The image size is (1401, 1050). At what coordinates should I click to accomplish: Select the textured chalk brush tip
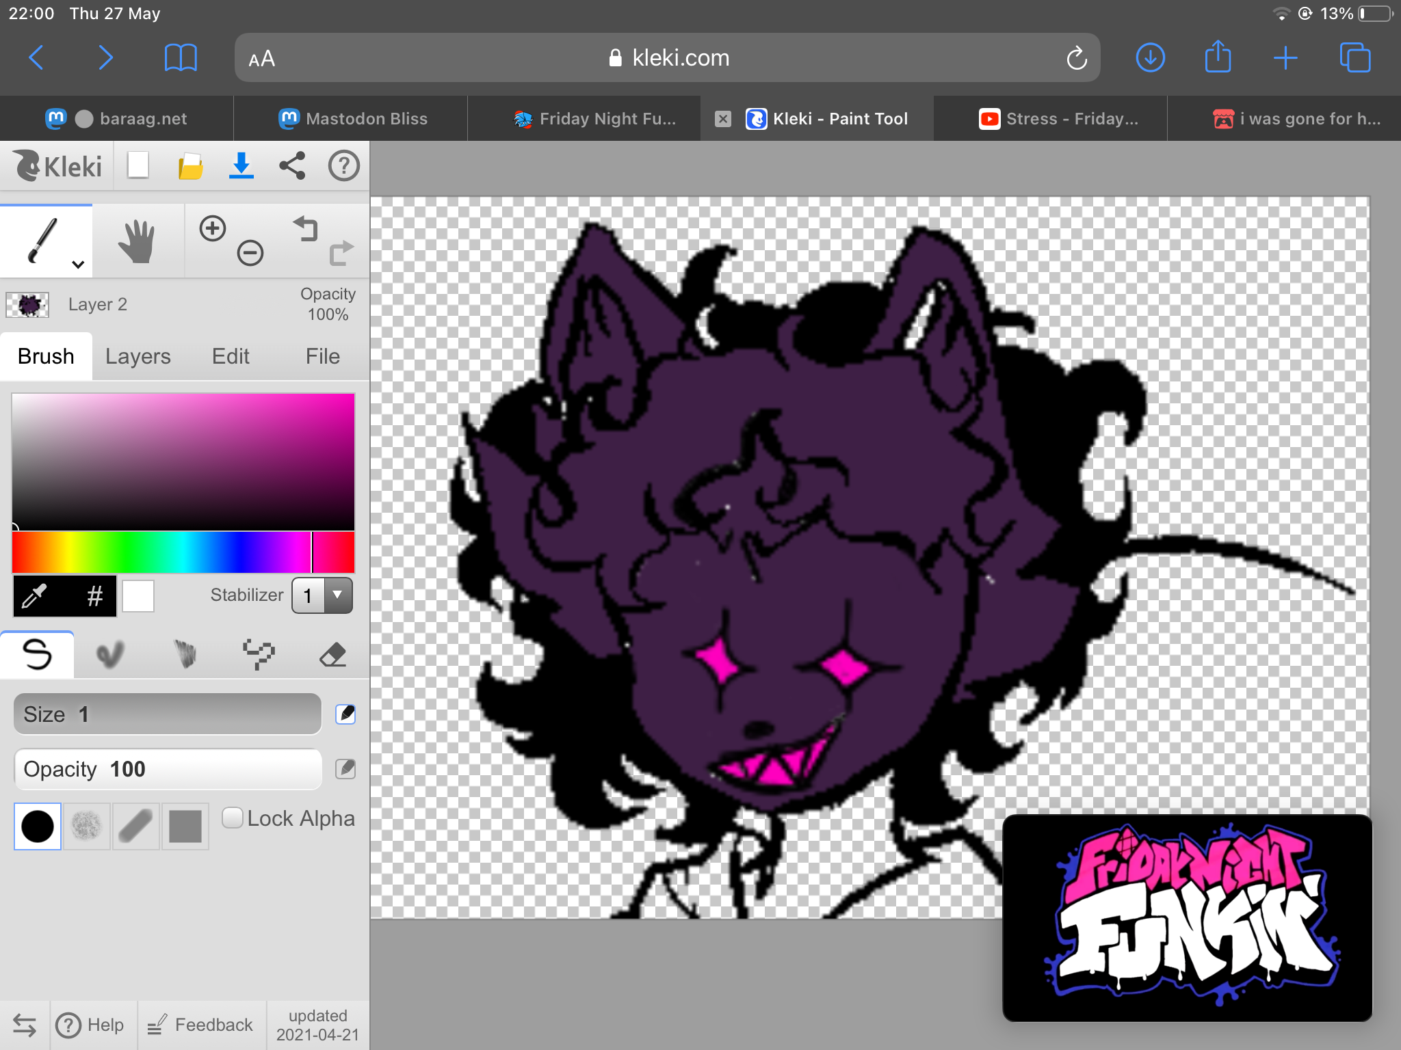(86, 826)
